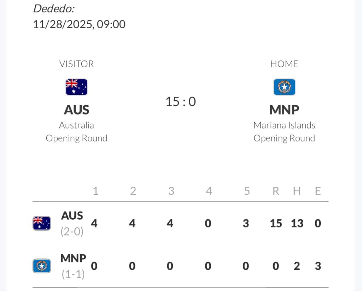Click the game date 11/28/2025, 09:00
Screen dimensions: 362x291
[x=79, y=24]
